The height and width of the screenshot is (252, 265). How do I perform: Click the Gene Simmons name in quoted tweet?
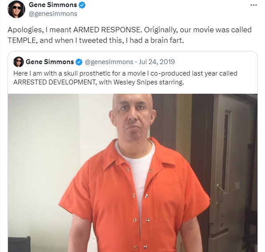[50, 62]
